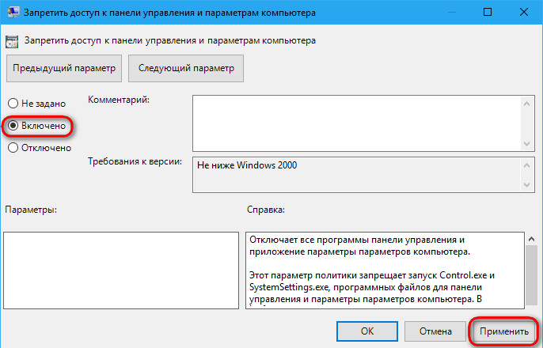The height and width of the screenshot is (348, 543).
Task: Open 'Следующий параметр'
Action: click(186, 68)
